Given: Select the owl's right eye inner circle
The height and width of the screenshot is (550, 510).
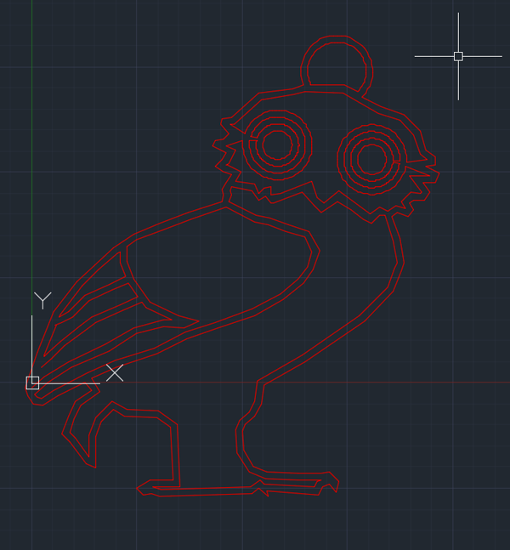Looking at the screenshot, I should (x=372, y=159).
